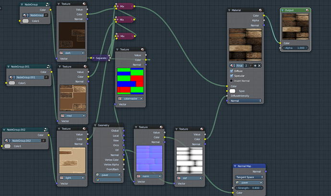Image resolution: width=331 pixels, height=196 pixels.
Task: Click Color output socket on Material node
Action: (264, 15)
